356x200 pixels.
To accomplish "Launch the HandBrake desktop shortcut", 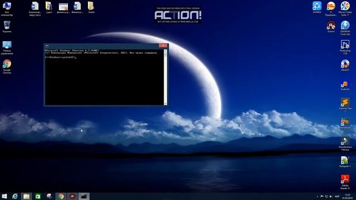I will (x=345, y=123).
